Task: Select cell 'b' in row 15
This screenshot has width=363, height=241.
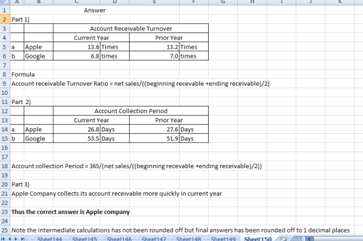Action: [17, 138]
